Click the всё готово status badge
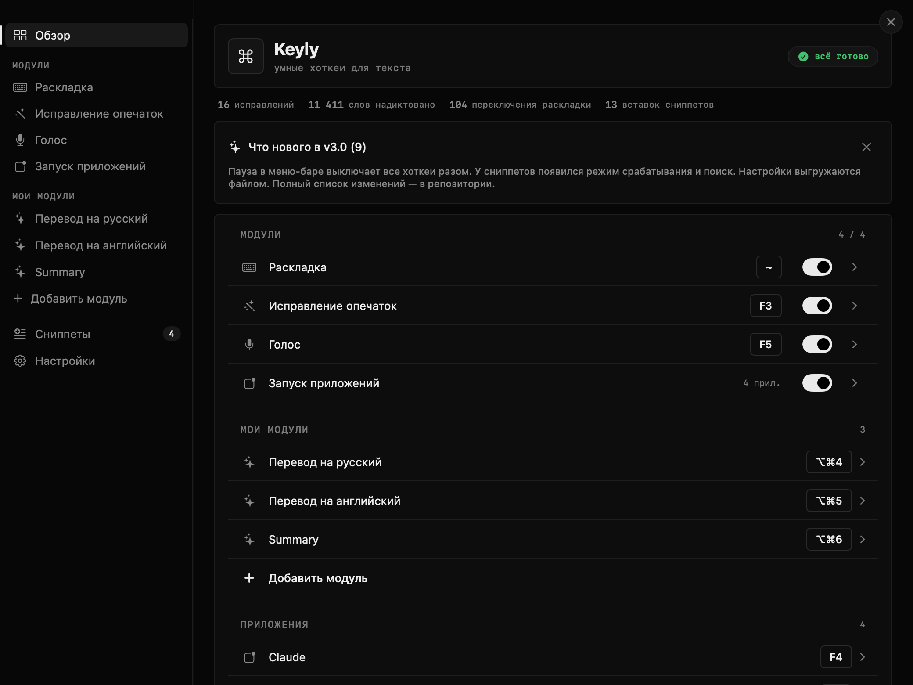Image resolution: width=913 pixels, height=685 pixels. pyautogui.click(x=833, y=56)
